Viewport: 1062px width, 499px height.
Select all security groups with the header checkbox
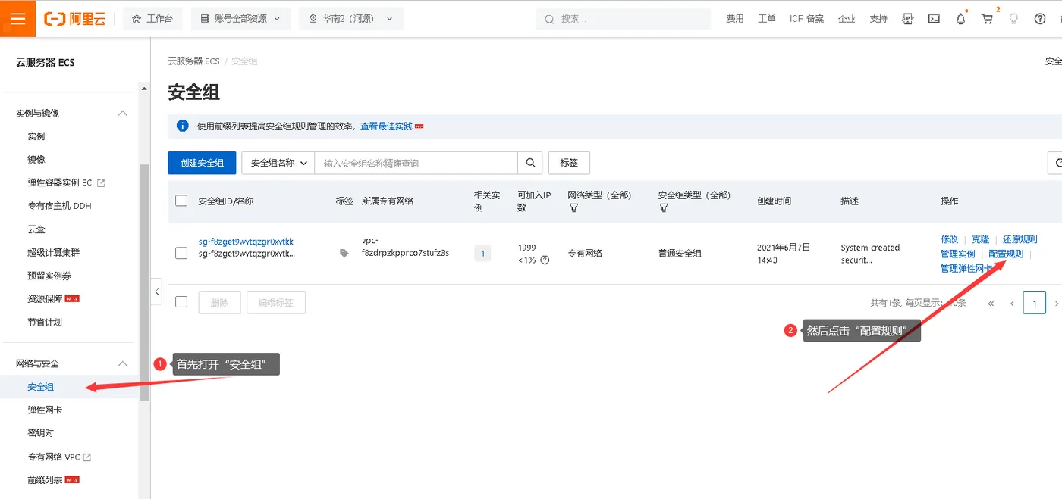tap(181, 201)
